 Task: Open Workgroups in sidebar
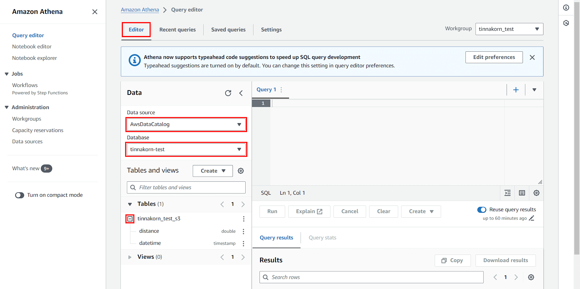tap(27, 119)
